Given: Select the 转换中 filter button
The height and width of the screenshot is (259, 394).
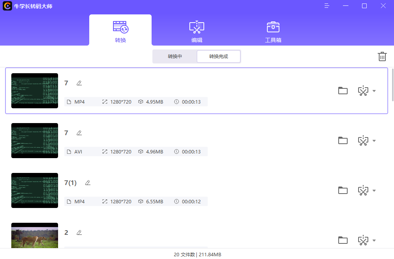Looking at the screenshot, I should coord(175,56).
